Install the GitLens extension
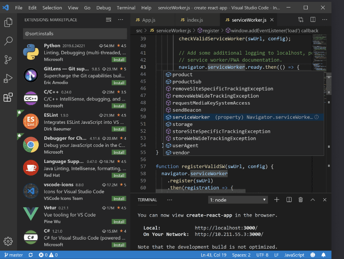Screen dimensions: 344x259 [119, 83]
